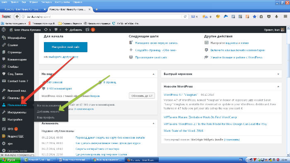Open the WordPress logo menu in admin bar
Viewport: 290px width, 163px height.
click(3, 30)
